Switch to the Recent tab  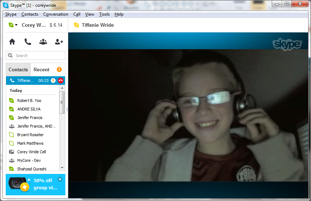pos(41,69)
